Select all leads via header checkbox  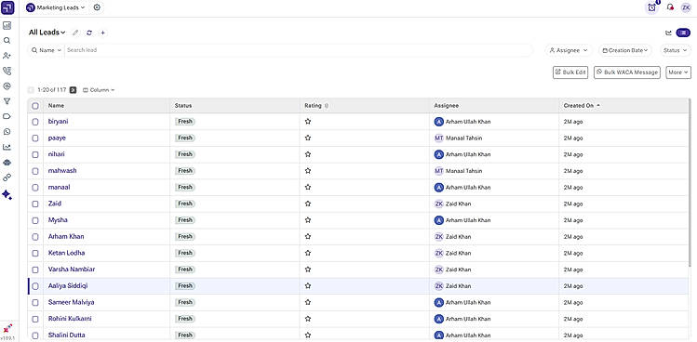tap(35, 106)
